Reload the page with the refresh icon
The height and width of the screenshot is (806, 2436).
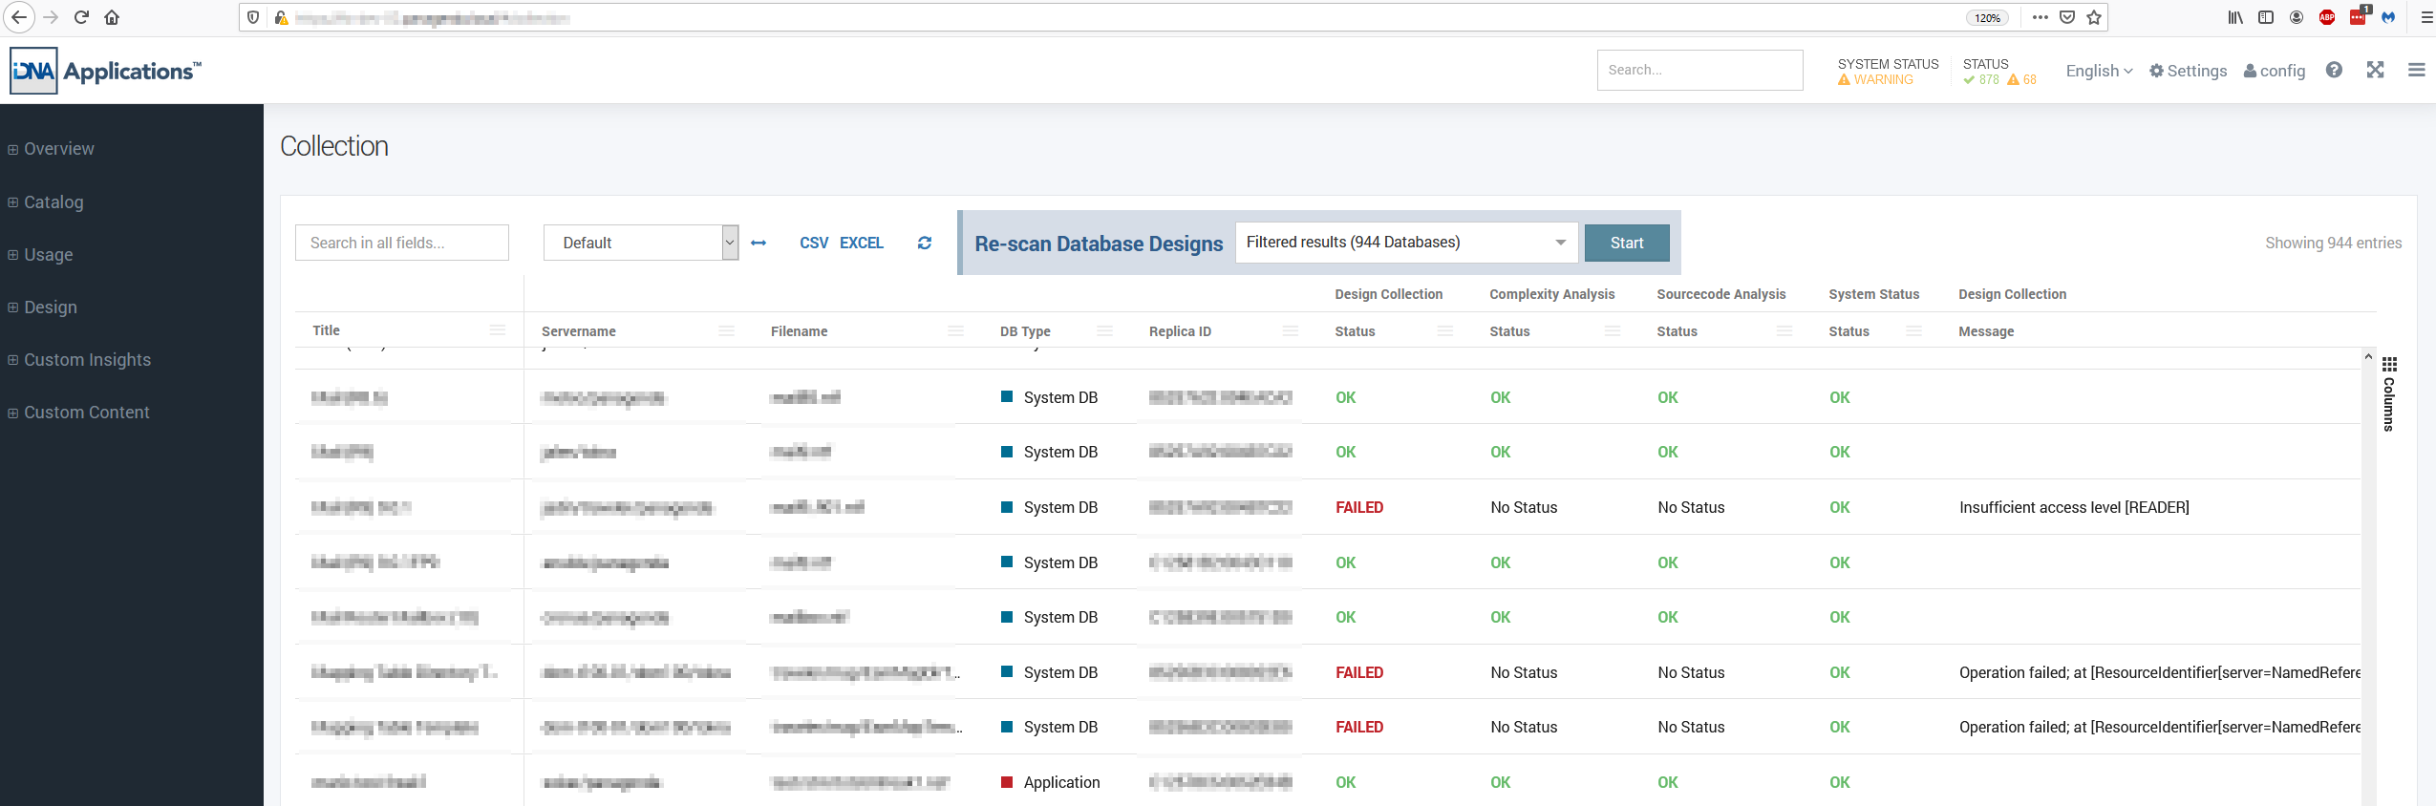point(81,17)
